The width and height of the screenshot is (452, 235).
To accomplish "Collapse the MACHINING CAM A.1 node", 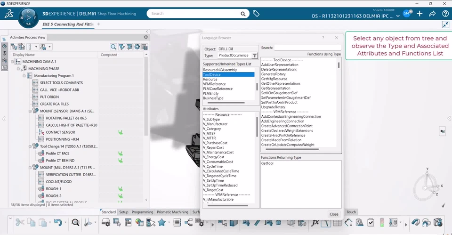I will tap(12, 61).
